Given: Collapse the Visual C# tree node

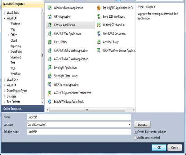Looking at the screenshot, I should (5, 18).
